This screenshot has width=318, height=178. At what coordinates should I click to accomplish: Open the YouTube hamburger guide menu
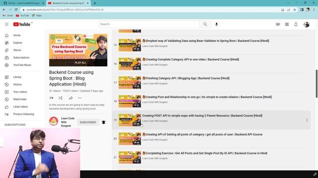(x=6, y=24)
